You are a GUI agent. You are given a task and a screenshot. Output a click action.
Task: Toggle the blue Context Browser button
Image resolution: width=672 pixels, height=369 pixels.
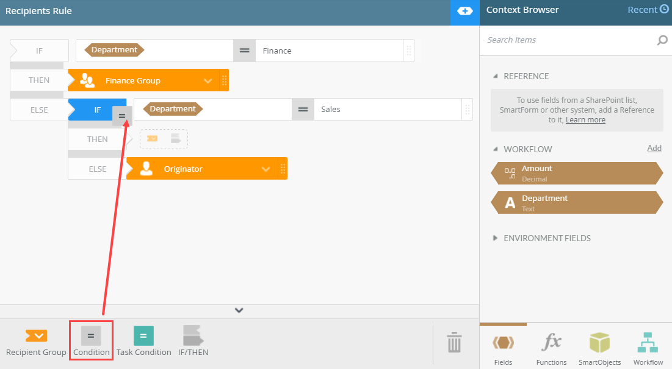(465, 12)
